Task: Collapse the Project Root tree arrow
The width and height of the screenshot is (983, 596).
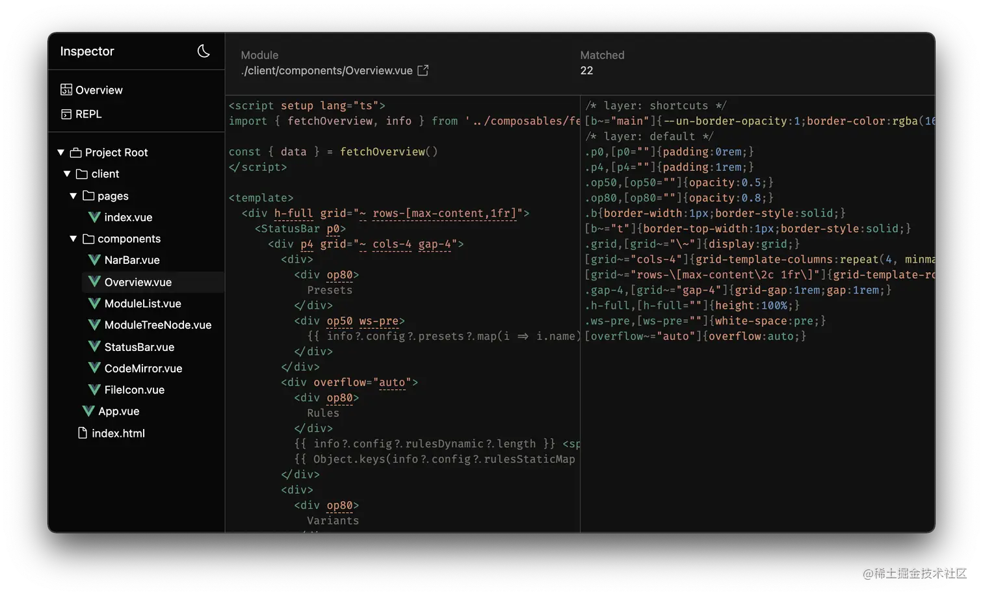Action: 60,152
